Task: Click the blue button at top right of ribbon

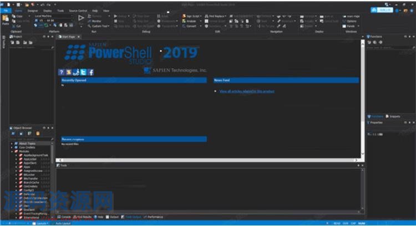Action: pyautogui.click(x=382, y=10)
